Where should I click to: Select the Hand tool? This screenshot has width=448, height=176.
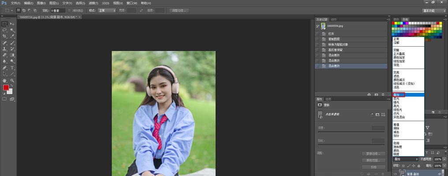click(x=4, y=81)
